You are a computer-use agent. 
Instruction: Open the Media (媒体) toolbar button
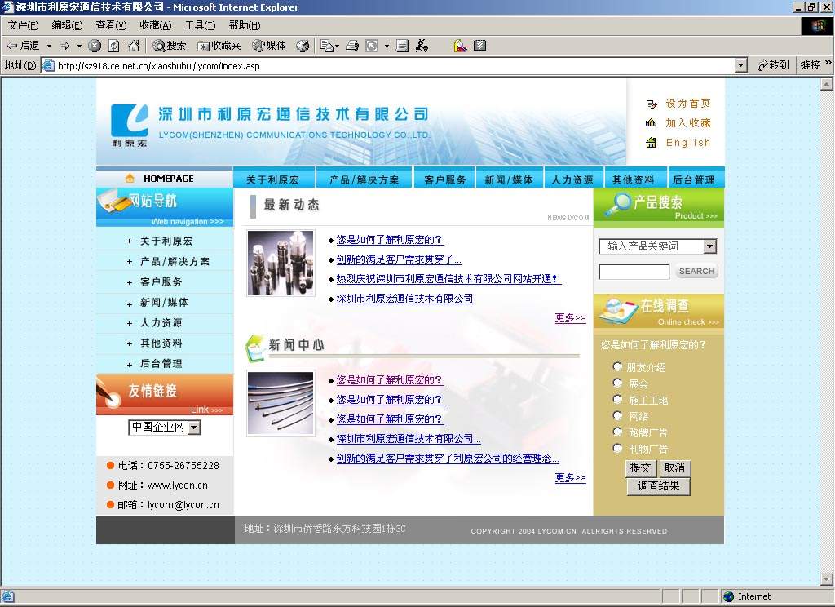(x=268, y=46)
